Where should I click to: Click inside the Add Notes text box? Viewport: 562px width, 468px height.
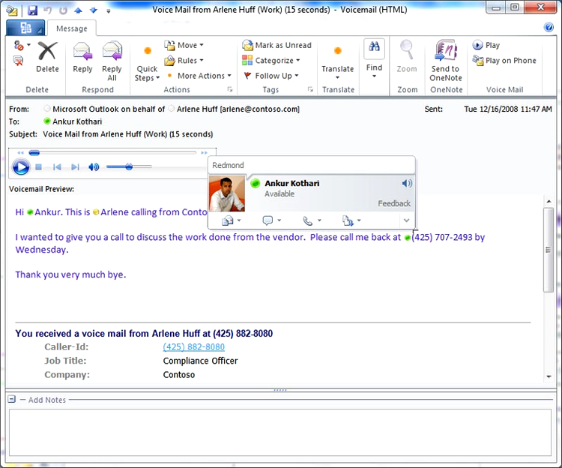pos(280,432)
